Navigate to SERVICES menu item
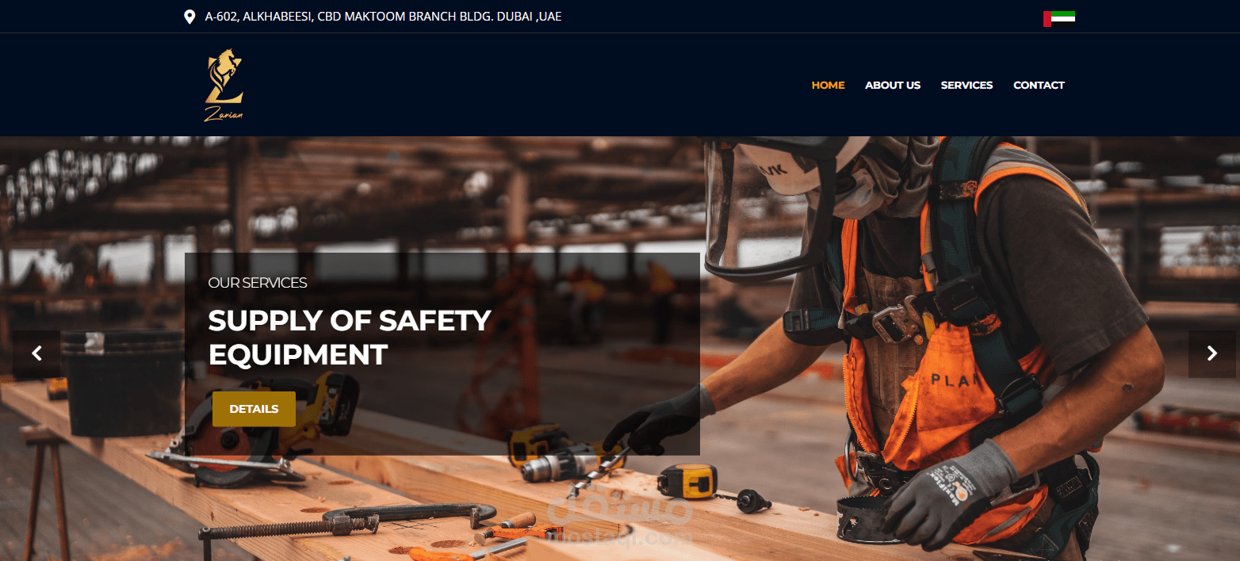Screen dimensions: 1240x561 [966, 85]
